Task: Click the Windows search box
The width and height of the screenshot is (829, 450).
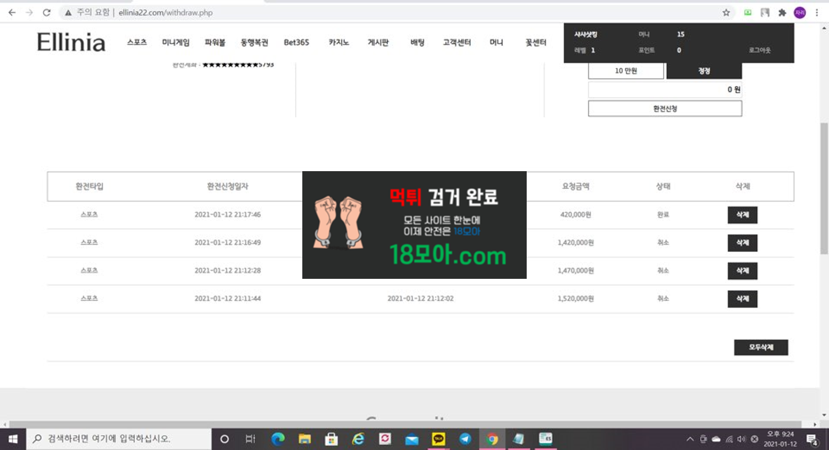Action: [119, 439]
